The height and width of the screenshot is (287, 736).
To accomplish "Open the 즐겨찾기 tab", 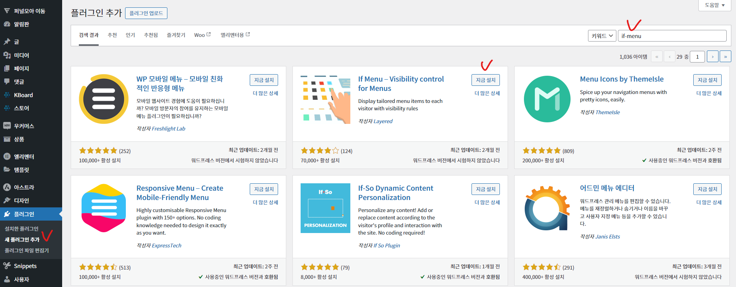I will (176, 35).
